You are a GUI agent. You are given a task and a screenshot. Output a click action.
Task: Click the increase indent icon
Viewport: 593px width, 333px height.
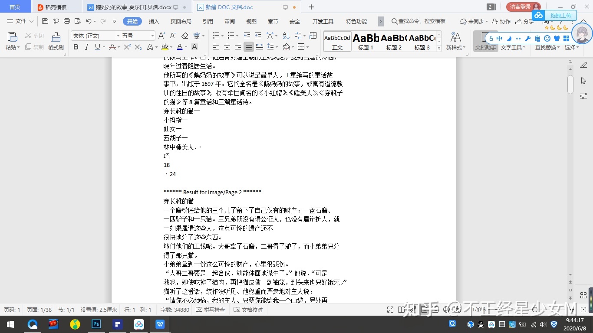(x=258, y=36)
